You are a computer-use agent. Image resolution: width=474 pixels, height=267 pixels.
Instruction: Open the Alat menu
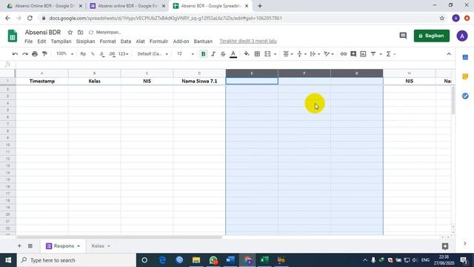click(x=140, y=42)
